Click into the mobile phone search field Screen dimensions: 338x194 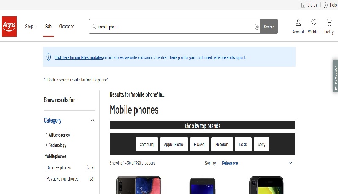click(x=175, y=27)
